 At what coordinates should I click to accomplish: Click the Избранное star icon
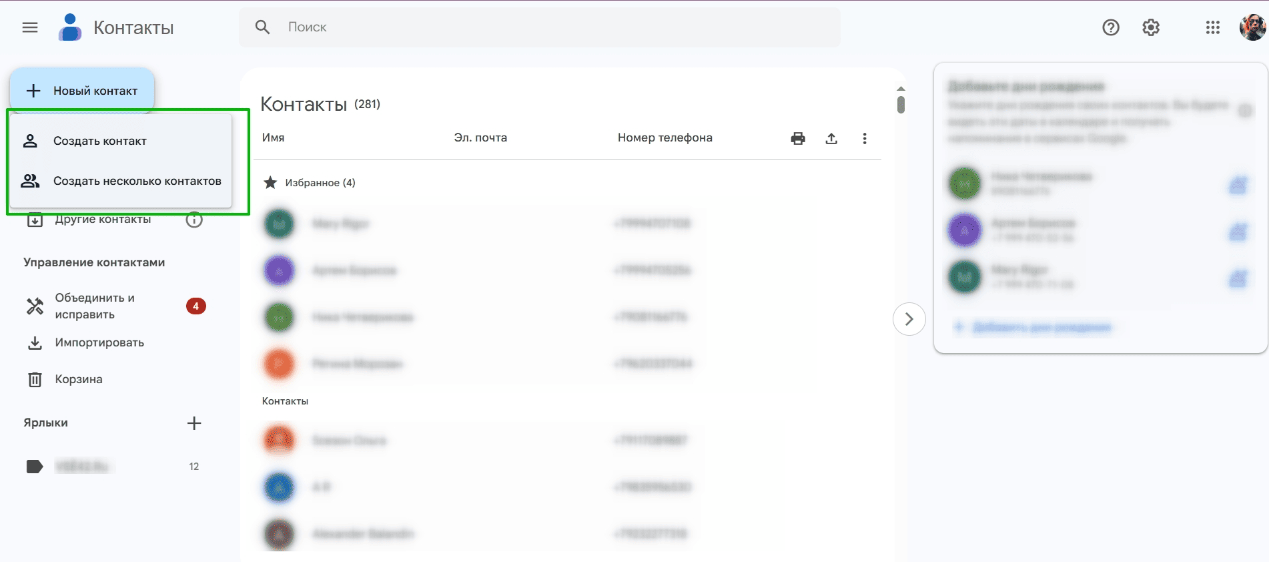[270, 182]
